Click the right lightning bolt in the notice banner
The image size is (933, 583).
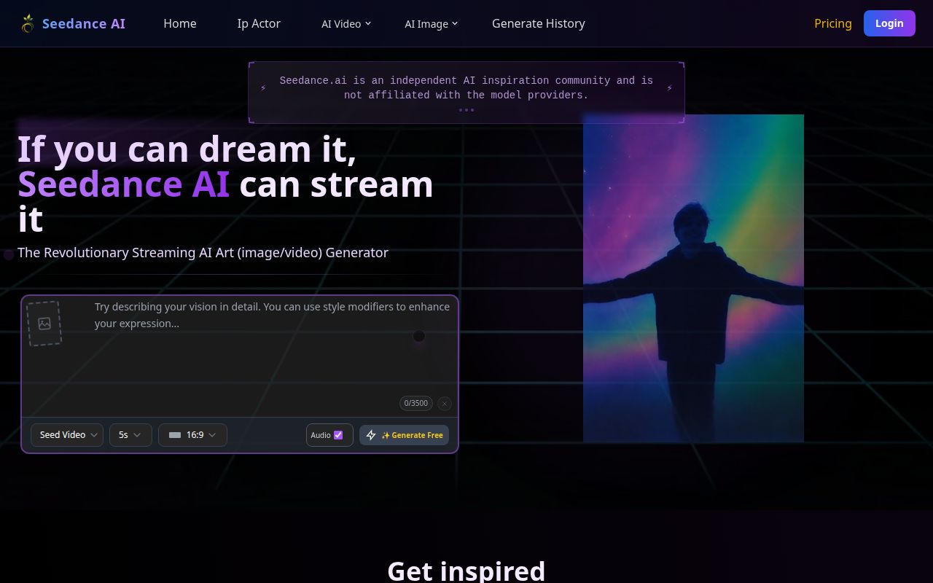pyautogui.click(x=669, y=88)
